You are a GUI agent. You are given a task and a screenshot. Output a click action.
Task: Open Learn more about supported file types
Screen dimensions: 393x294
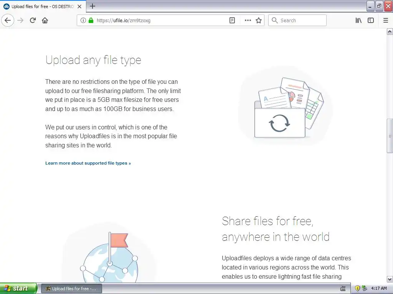click(88, 163)
